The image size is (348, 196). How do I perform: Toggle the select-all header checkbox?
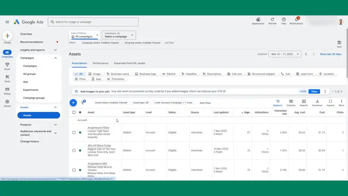[74, 112]
